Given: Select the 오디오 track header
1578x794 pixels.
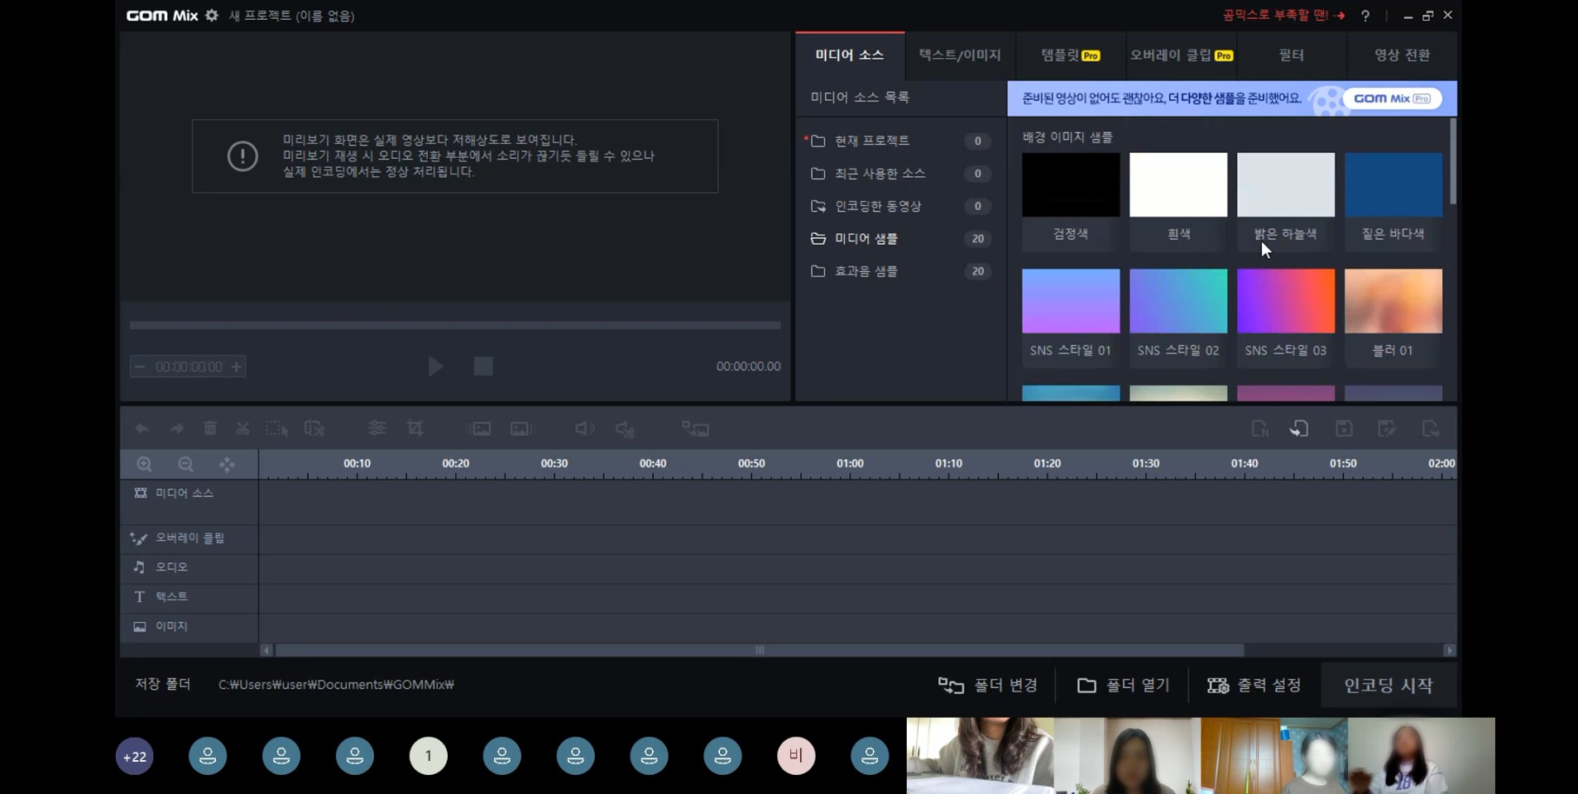Looking at the screenshot, I should pos(189,567).
